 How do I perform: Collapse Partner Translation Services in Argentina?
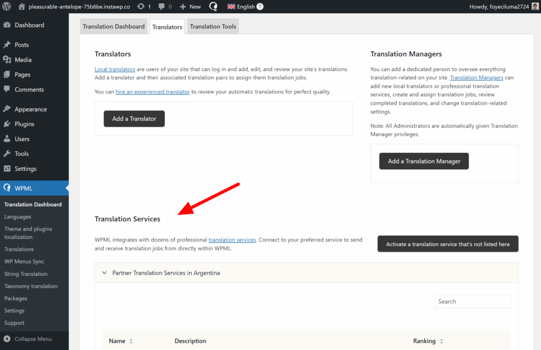coord(105,272)
